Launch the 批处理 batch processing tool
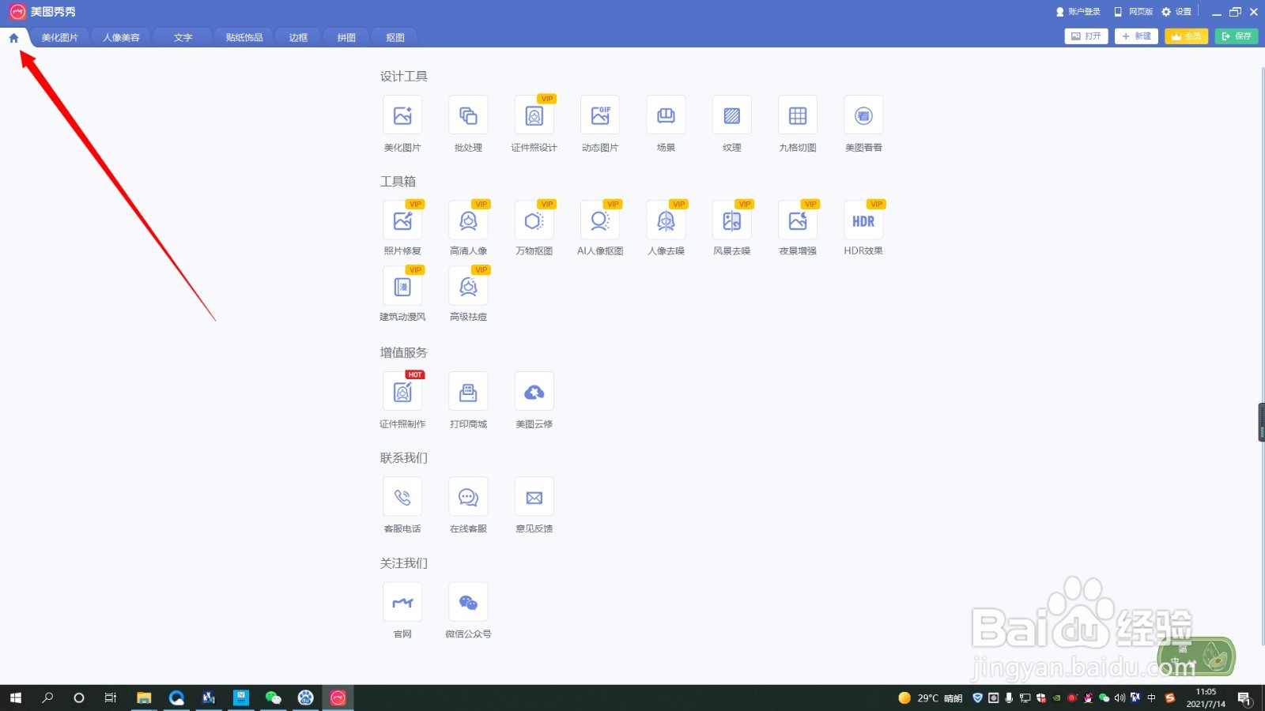 [468, 115]
